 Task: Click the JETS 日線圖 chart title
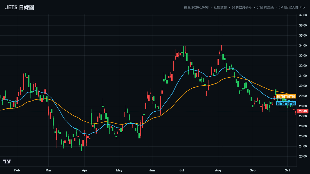(20, 7)
